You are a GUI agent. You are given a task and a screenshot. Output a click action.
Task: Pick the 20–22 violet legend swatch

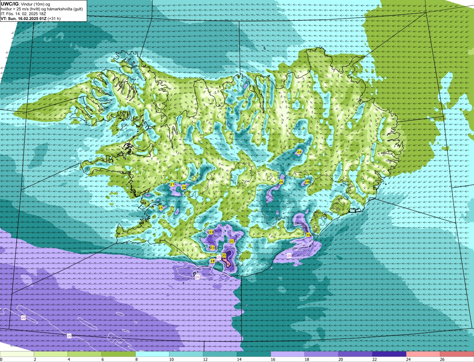coord(355,354)
